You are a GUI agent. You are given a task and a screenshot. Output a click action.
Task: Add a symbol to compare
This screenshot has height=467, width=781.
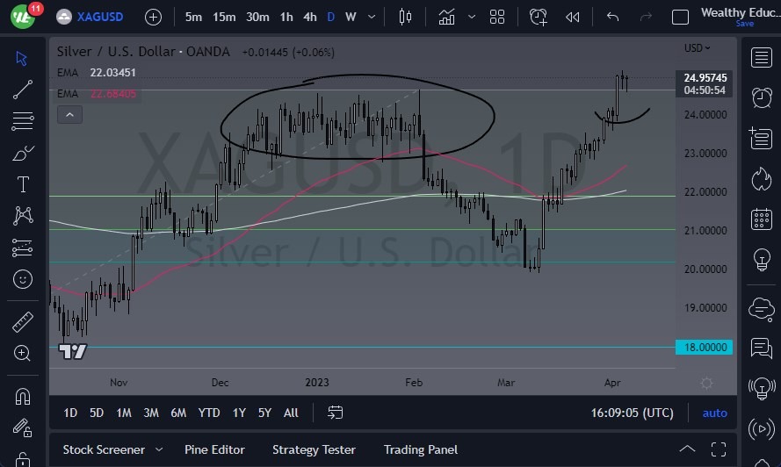pos(153,17)
